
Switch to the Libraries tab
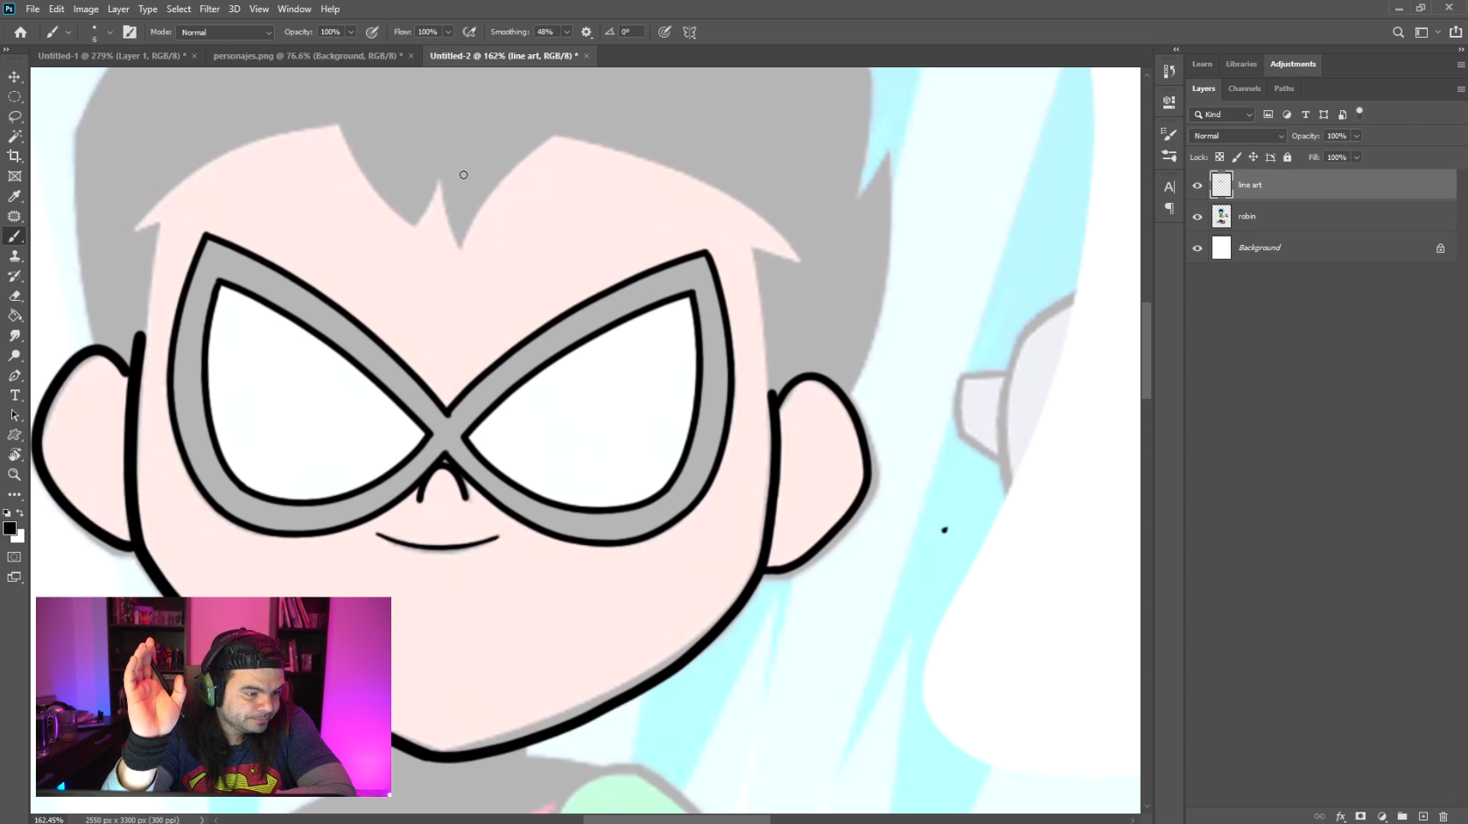coord(1241,64)
